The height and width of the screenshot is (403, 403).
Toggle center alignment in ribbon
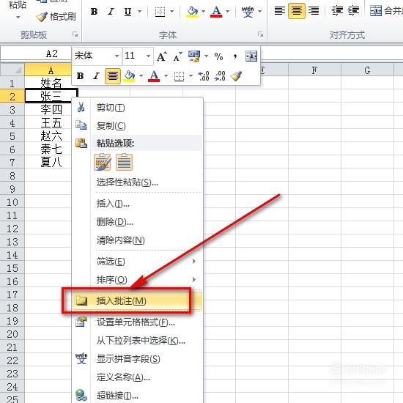(297, 11)
